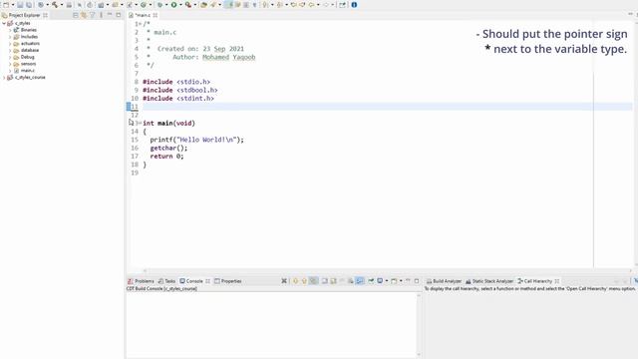Click the Forward navigation arrow in toolbar
This screenshot has height=359, width=638.
(x=326, y=5)
